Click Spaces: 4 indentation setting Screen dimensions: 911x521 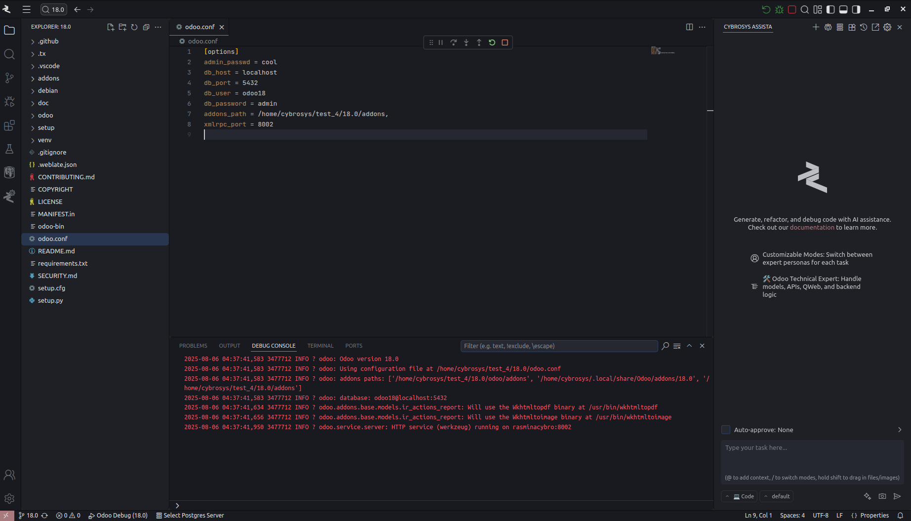tap(792, 516)
